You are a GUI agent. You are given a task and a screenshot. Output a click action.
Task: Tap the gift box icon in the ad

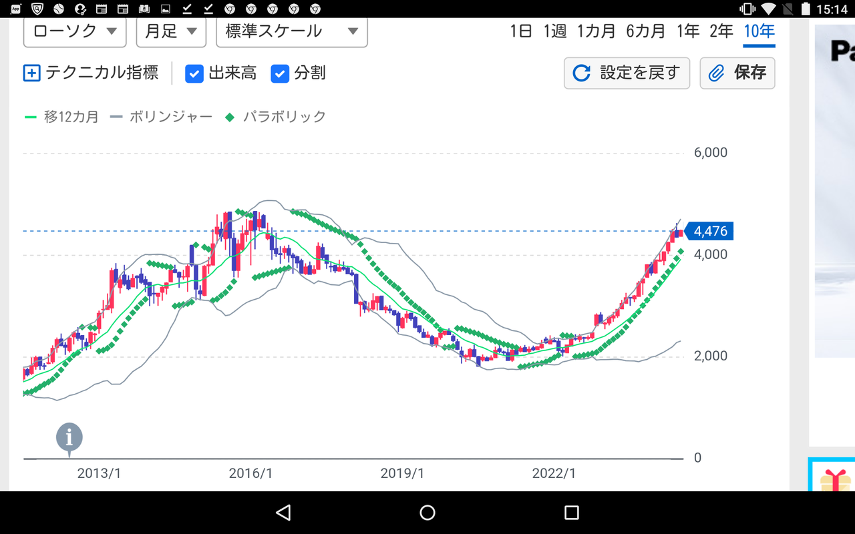tap(836, 479)
